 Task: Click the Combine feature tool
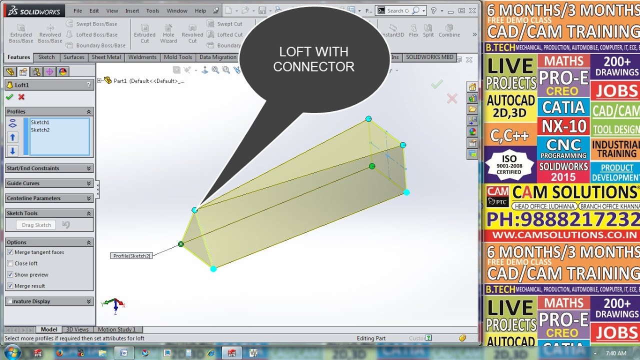coord(449,30)
